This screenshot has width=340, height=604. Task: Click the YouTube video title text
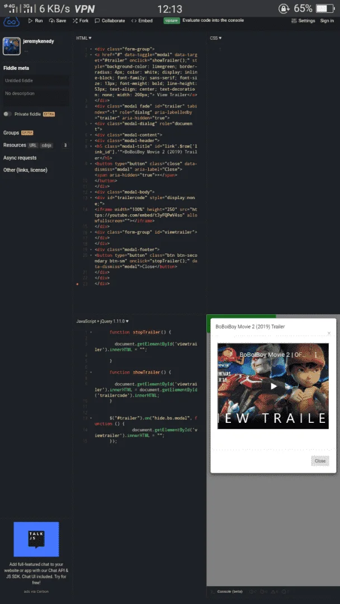tap(273, 355)
